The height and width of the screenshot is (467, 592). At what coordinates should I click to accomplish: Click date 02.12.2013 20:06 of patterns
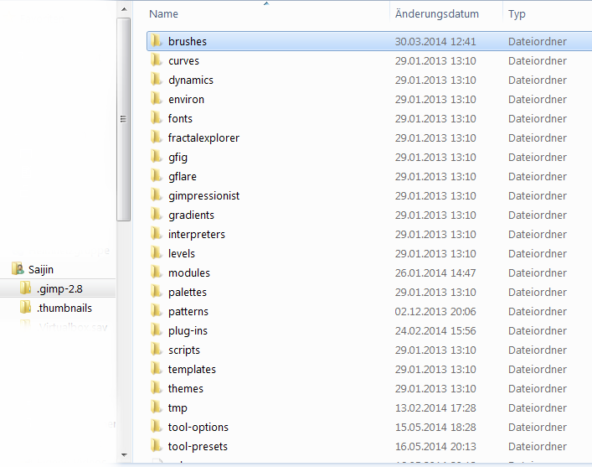(x=435, y=312)
